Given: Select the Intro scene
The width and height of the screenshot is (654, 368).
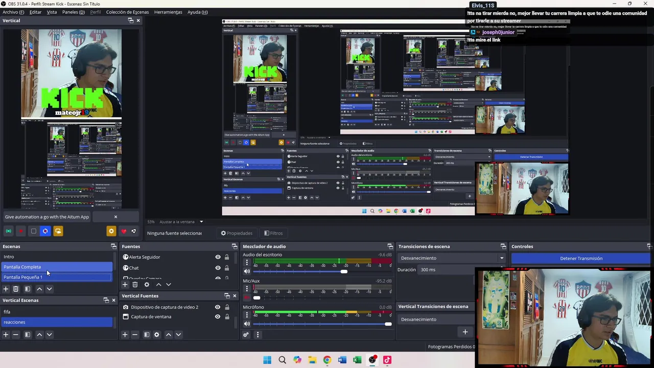Looking at the screenshot, I should 57,257.
